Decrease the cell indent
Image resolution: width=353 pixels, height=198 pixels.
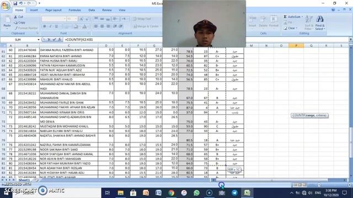pos(115,26)
